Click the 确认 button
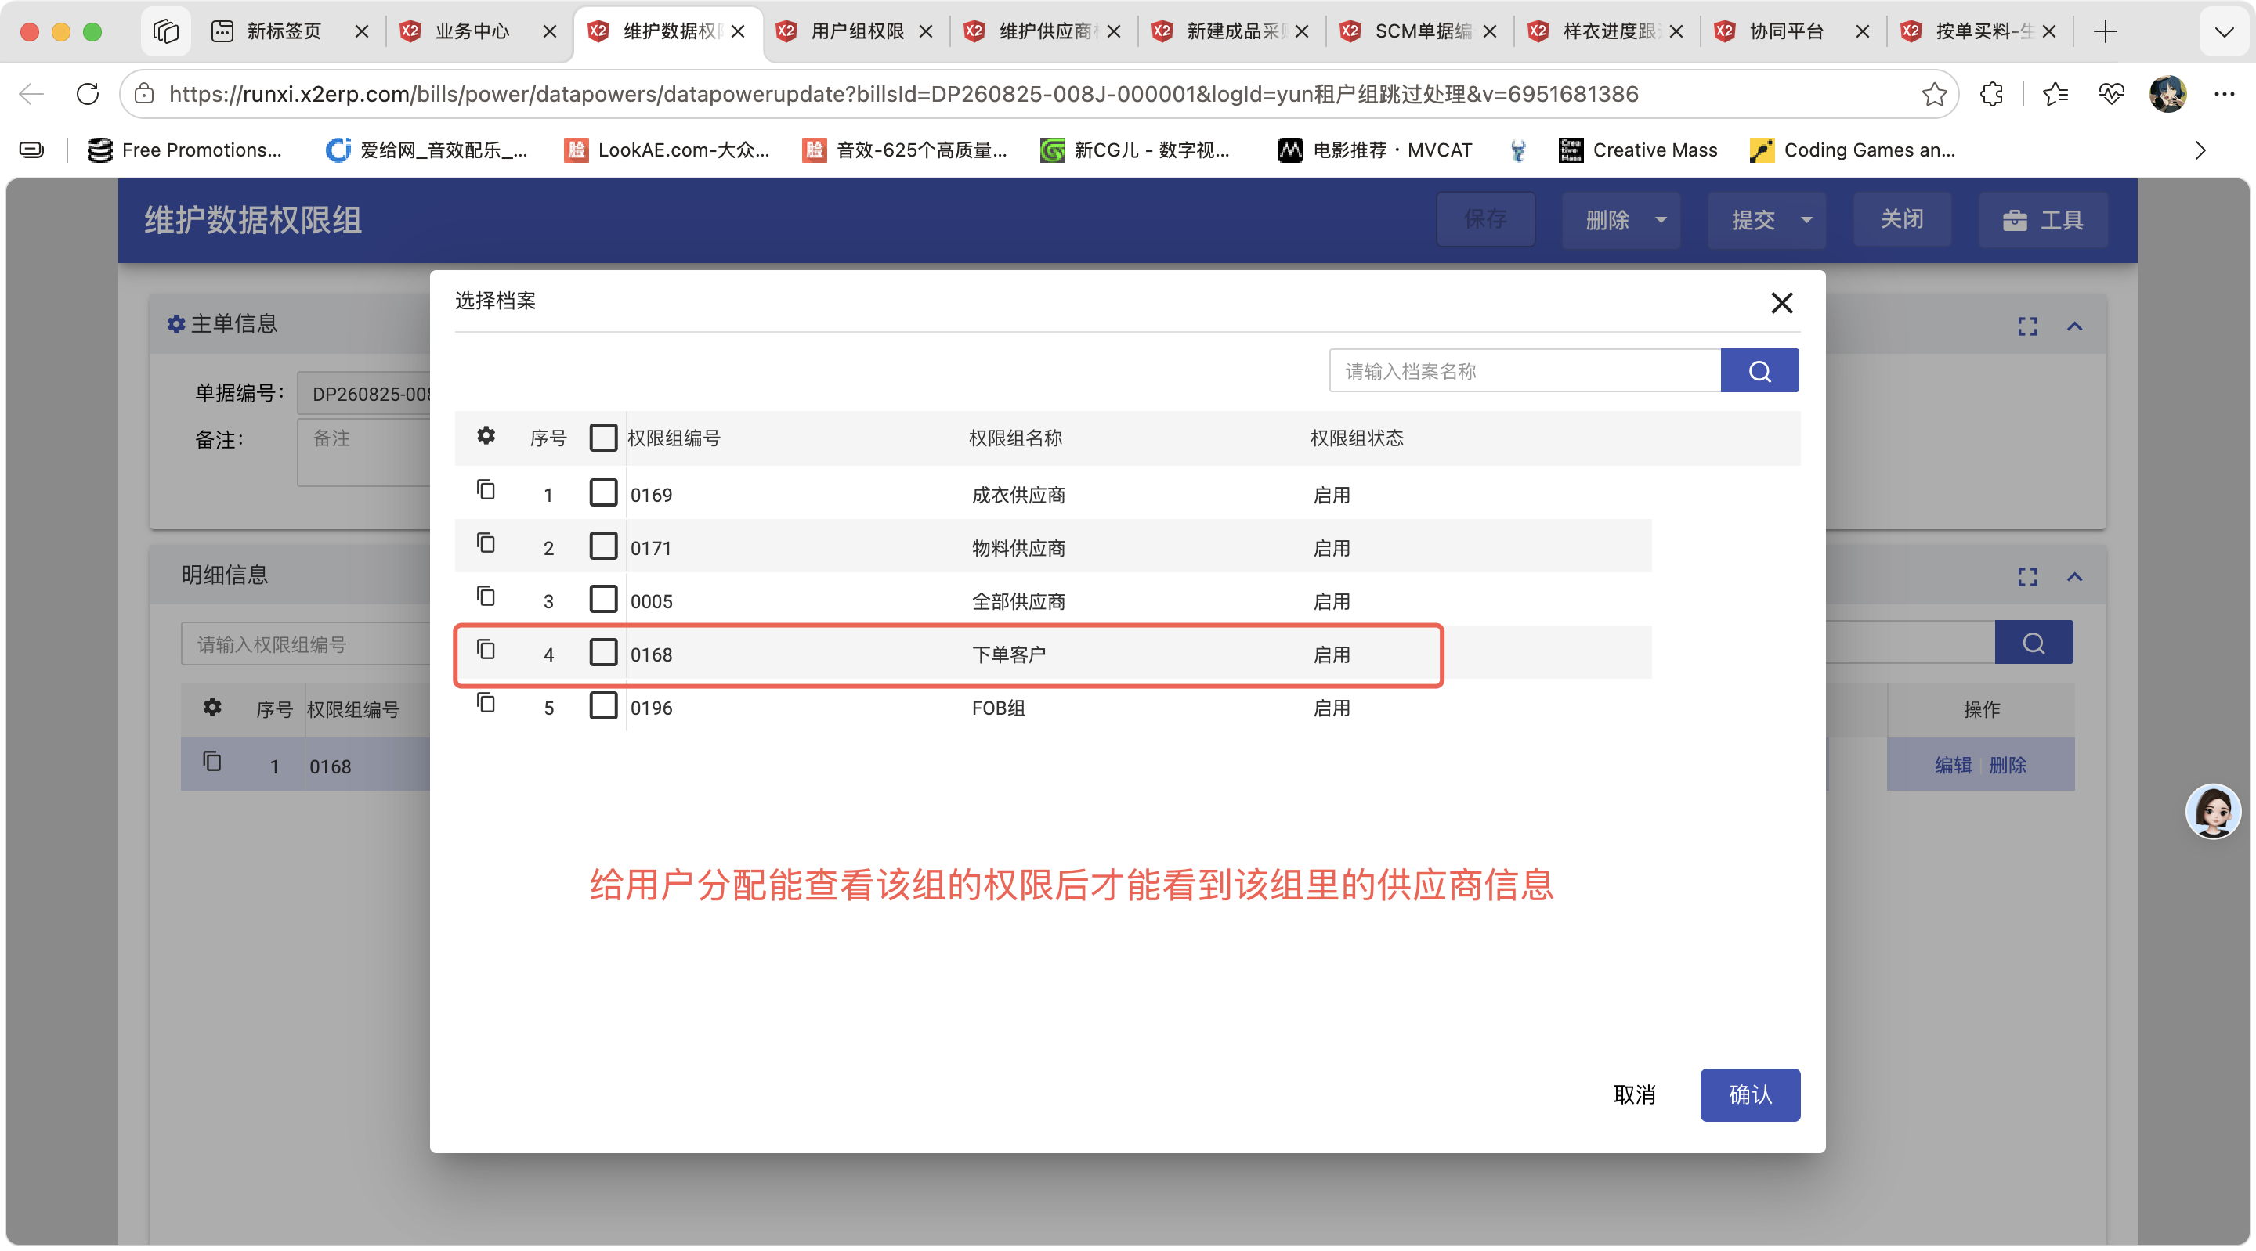The height and width of the screenshot is (1251, 2256). pos(1750,1094)
